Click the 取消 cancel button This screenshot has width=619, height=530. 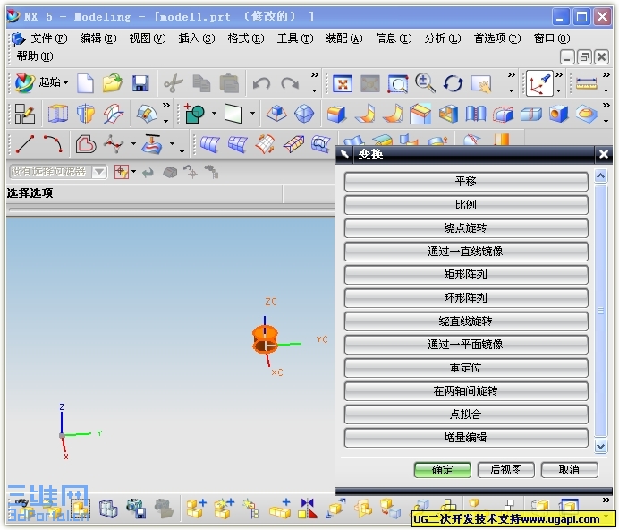pyautogui.click(x=569, y=470)
